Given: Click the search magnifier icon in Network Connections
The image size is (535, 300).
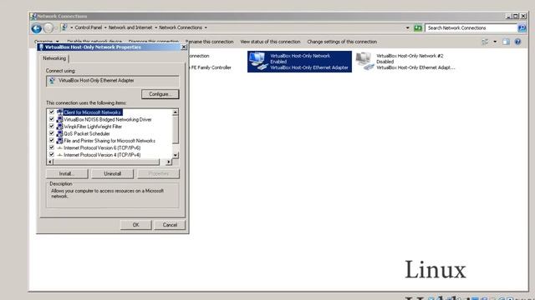Looking at the screenshot, I should pyautogui.click(x=522, y=27).
